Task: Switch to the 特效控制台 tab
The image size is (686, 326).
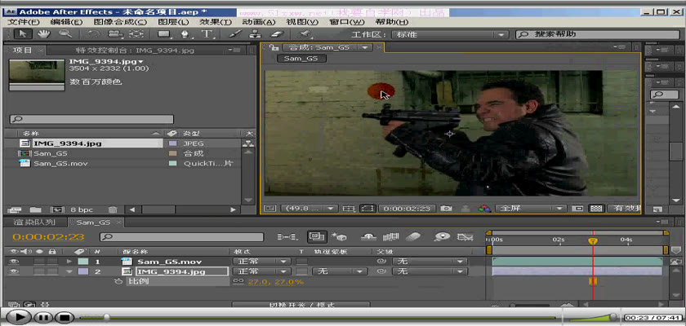Action: (136, 51)
